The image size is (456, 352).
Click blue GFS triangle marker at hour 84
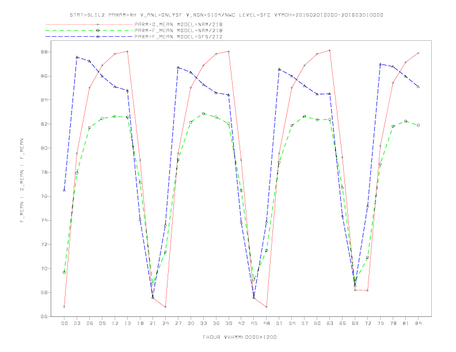(x=419, y=86)
